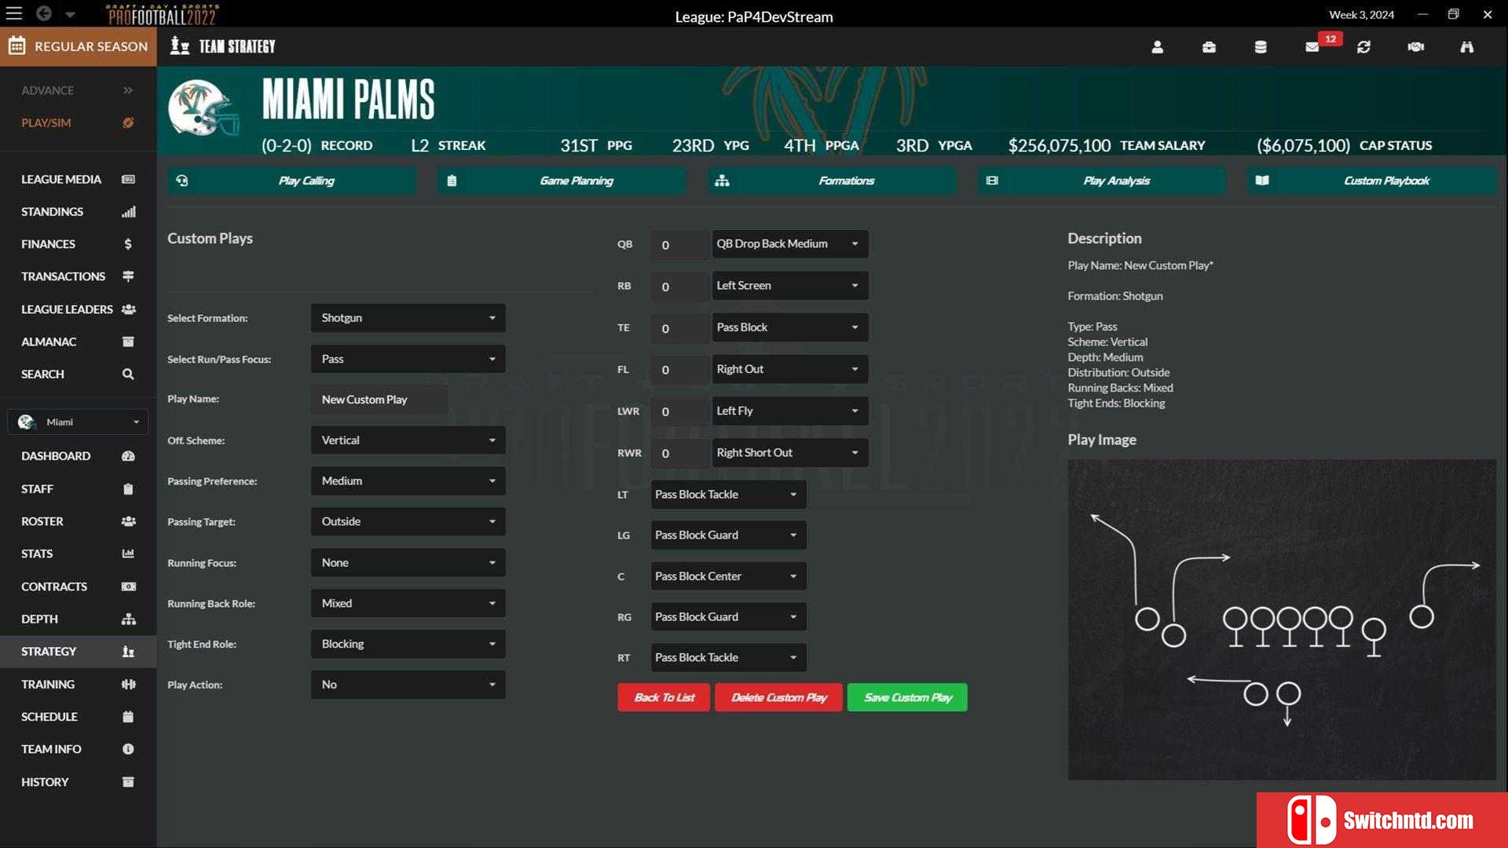Open the Tight End Role Blocking dropdown
Viewport: 1508px width, 848px height.
point(408,644)
